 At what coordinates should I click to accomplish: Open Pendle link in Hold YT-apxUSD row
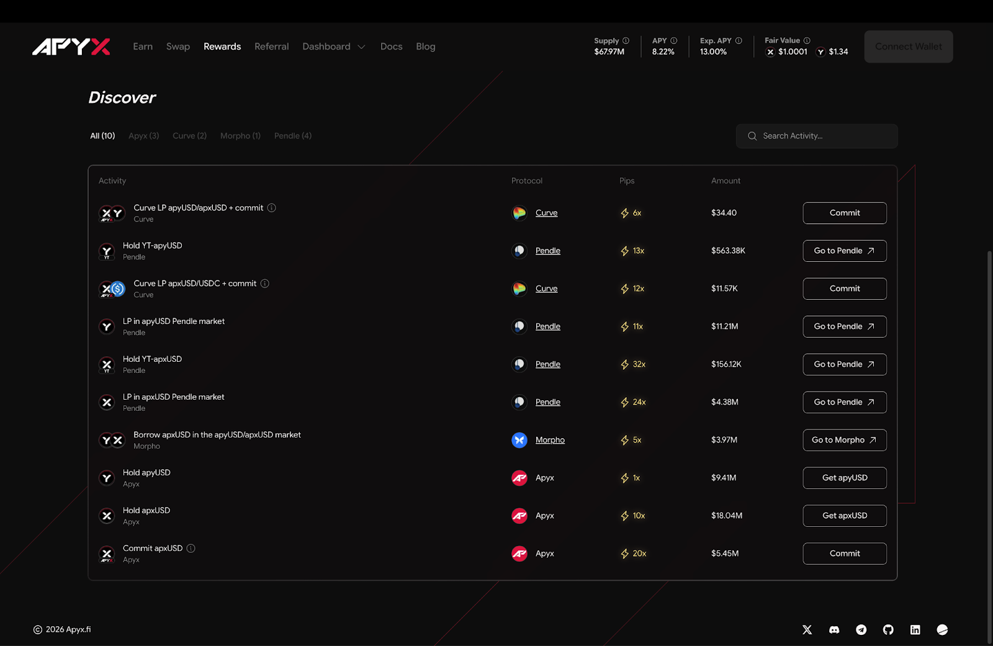[548, 364]
